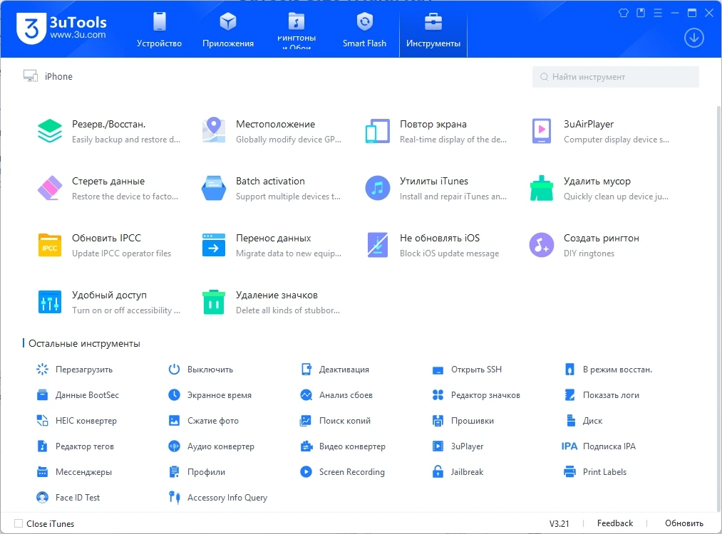Click the Местоположение map pin icon
This screenshot has width=722, height=534.
tap(214, 131)
